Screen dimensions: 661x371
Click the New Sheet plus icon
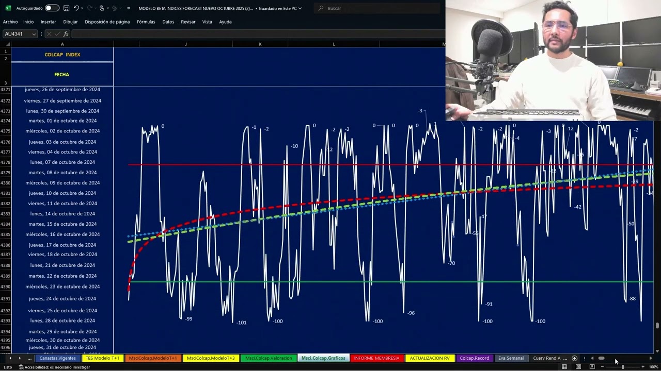(x=574, y=358)
